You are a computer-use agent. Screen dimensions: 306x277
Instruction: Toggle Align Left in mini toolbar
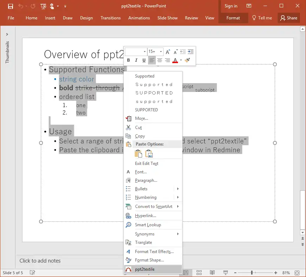pyautogui.click(x=152, y=60)
